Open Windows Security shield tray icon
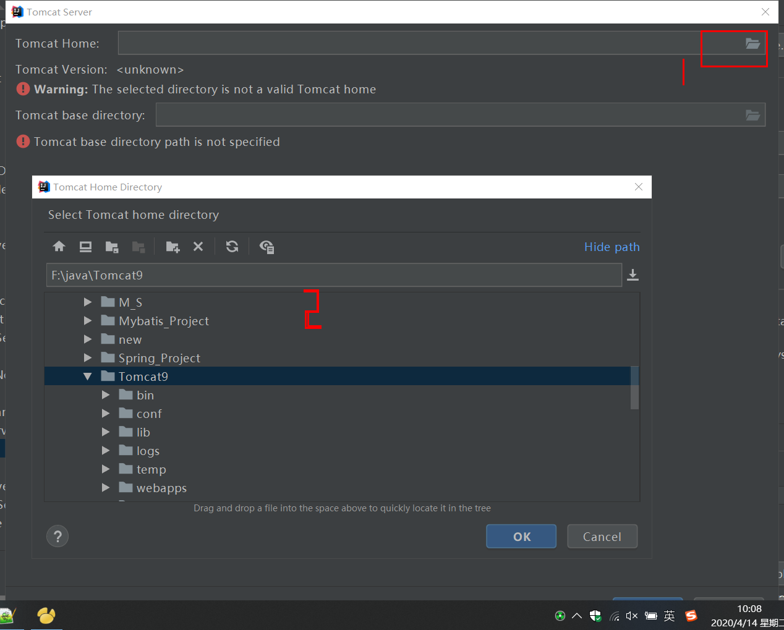This screenshot has height=630, width=784. coord(595,616)
